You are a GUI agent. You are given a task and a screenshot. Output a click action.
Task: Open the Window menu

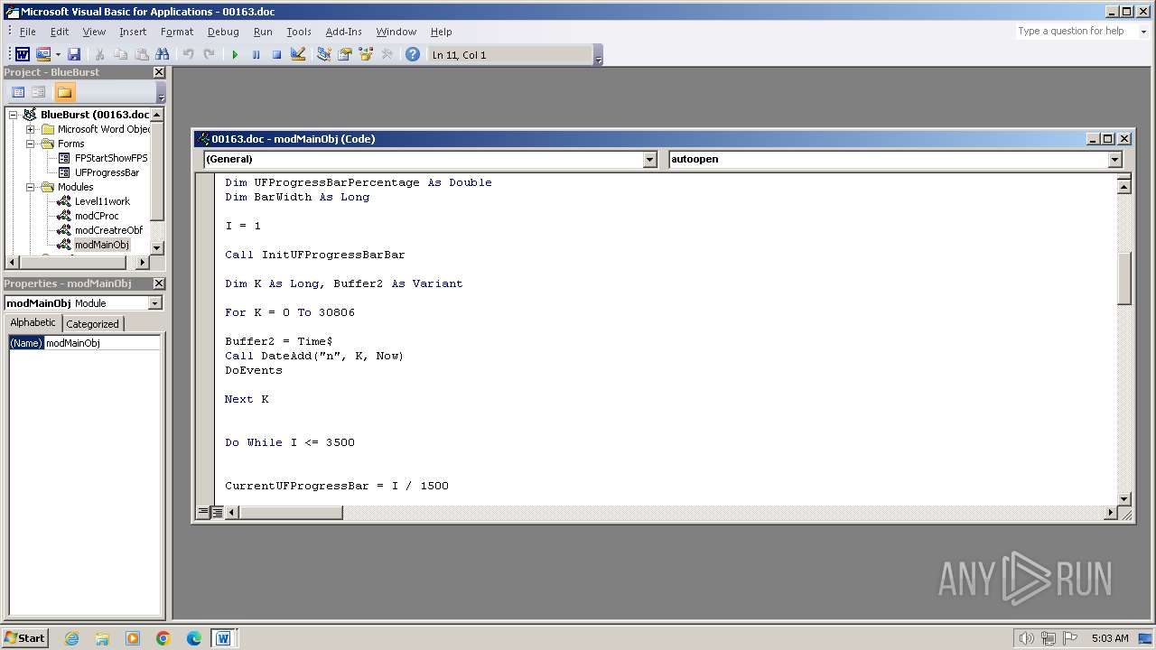[x=396, y=32]
